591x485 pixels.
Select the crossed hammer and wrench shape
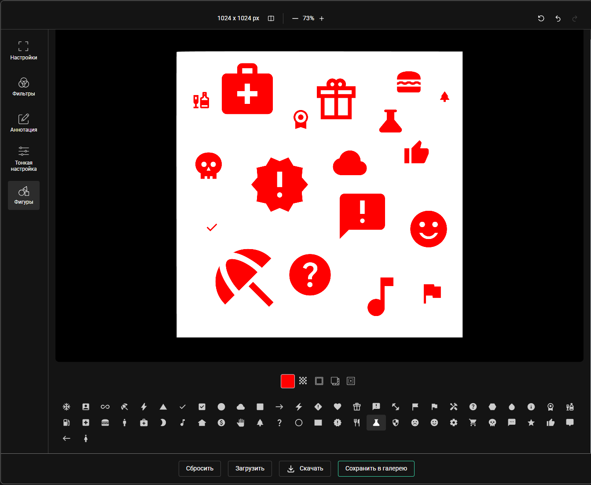coord(454,407)
